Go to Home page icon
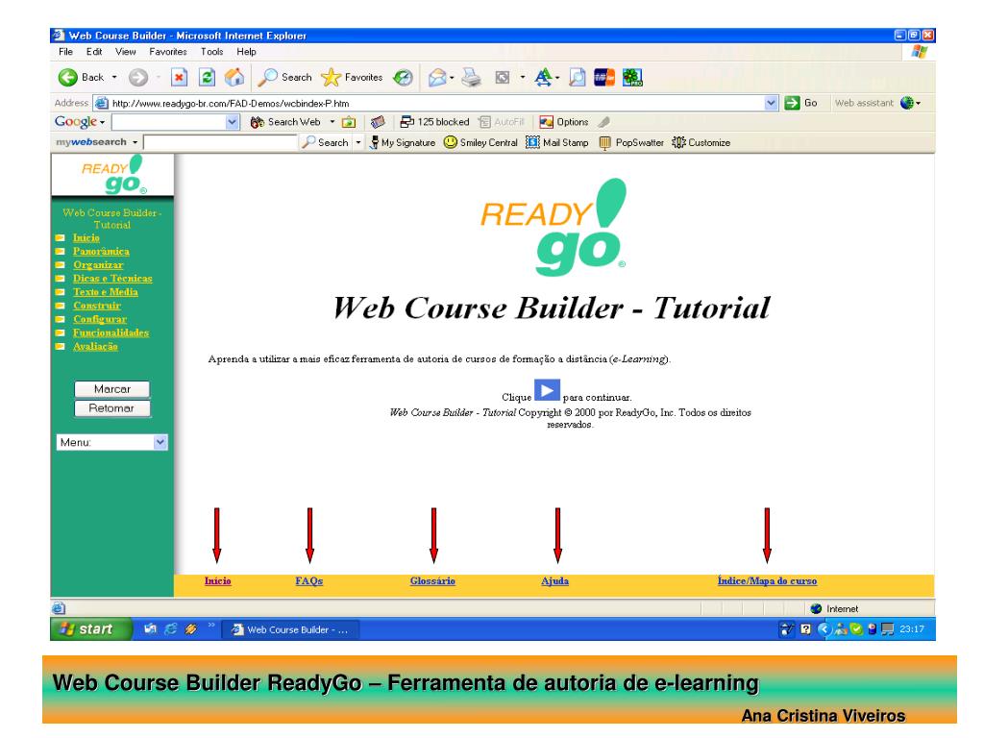 click(x=234, y=77)
